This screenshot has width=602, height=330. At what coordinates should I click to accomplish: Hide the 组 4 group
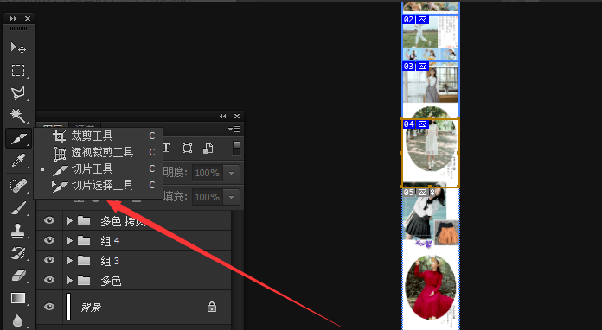(x=49, y=240)
